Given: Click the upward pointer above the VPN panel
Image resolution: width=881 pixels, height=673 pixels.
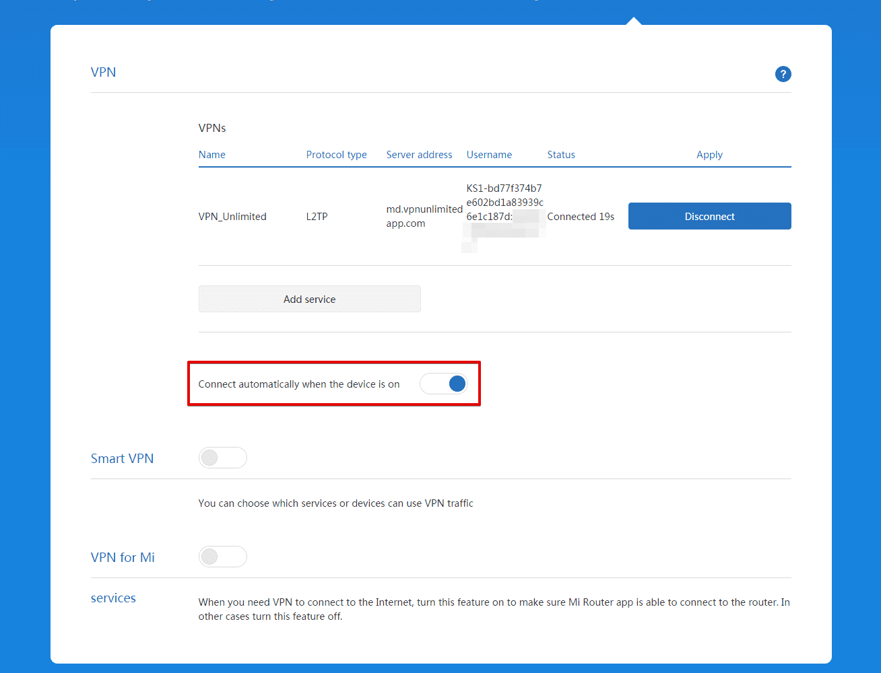Looking at the screenshot, I should coord(634,17).
